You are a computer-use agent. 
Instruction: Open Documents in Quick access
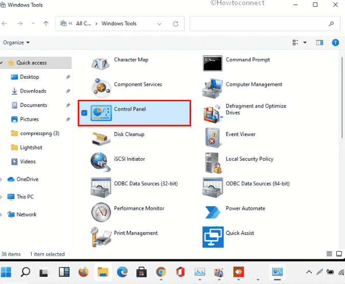(33, 105)
